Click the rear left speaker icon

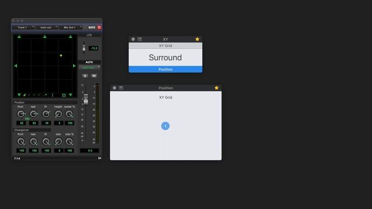[x=19, y=95]
